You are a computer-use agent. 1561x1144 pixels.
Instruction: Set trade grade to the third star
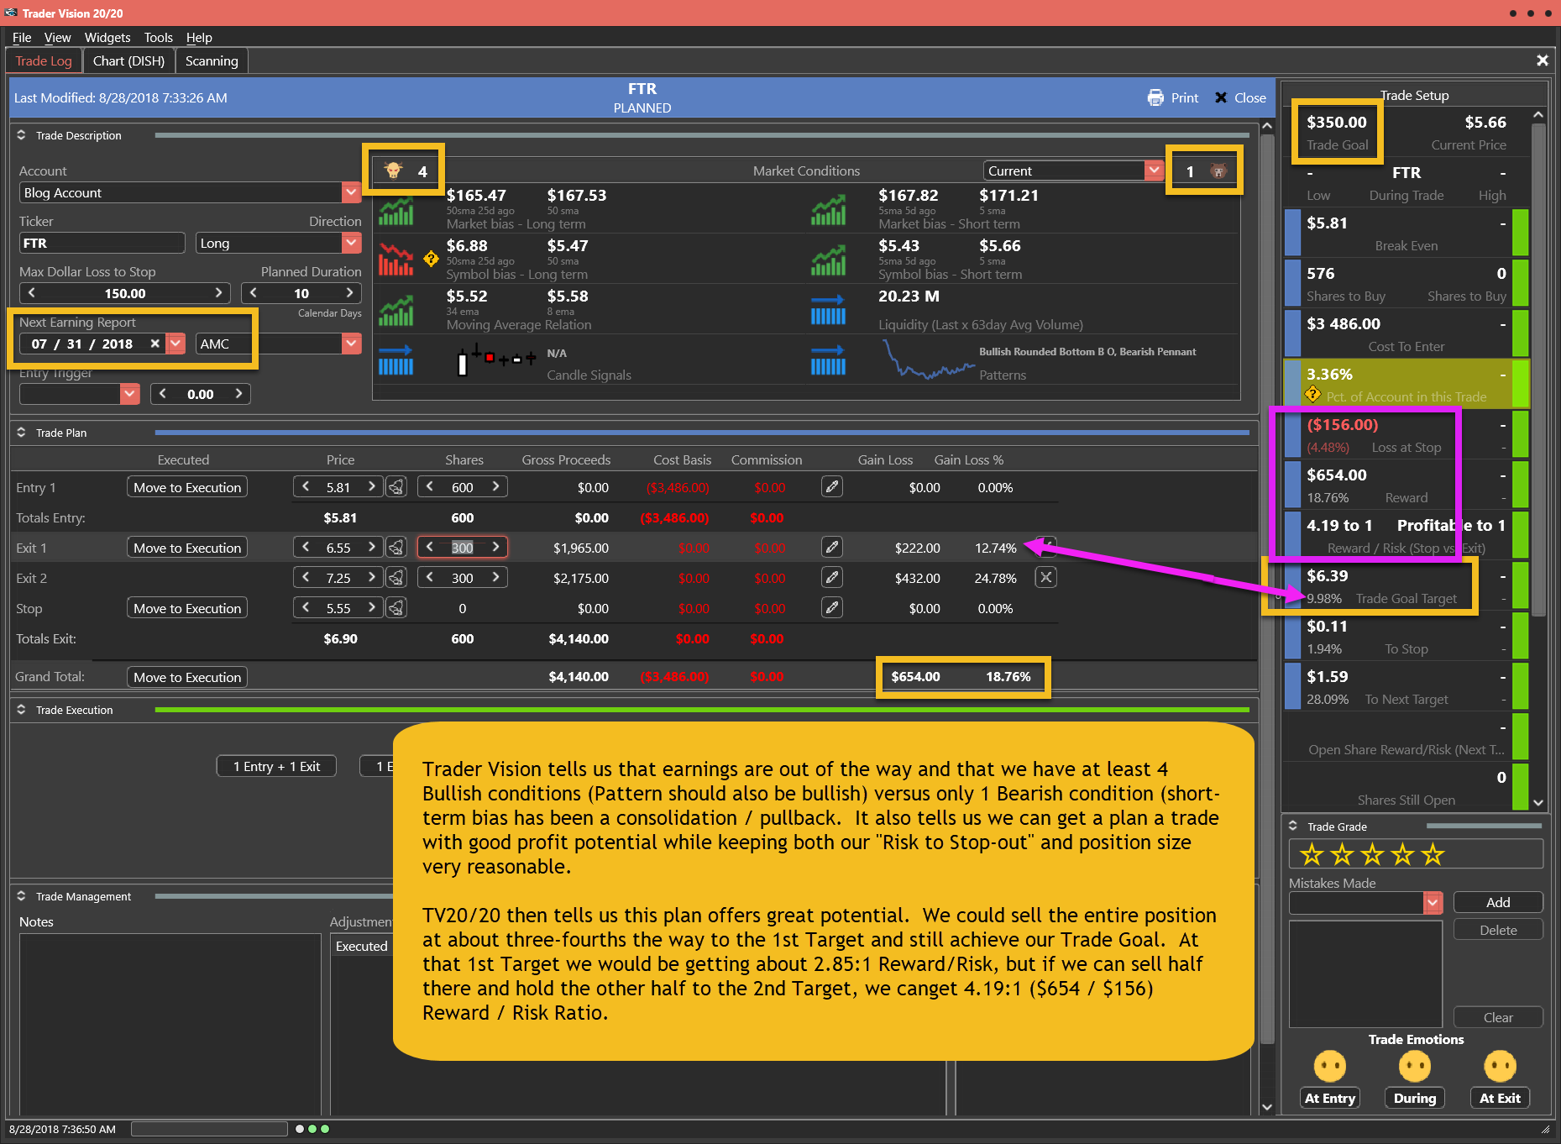(x=1372, y=855)
